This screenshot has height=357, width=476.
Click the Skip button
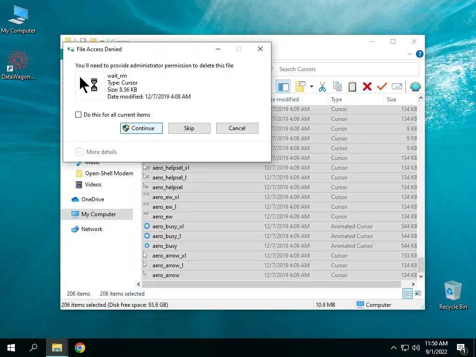click(x=189, y=128)
